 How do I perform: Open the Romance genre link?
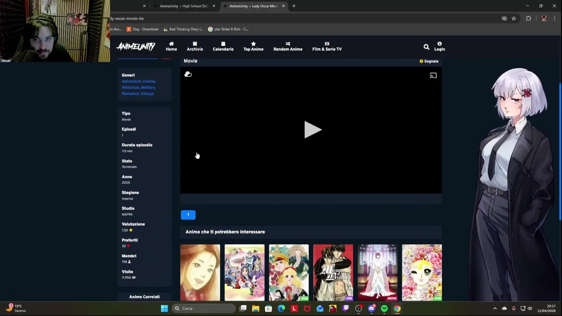(x=131, y=93)
